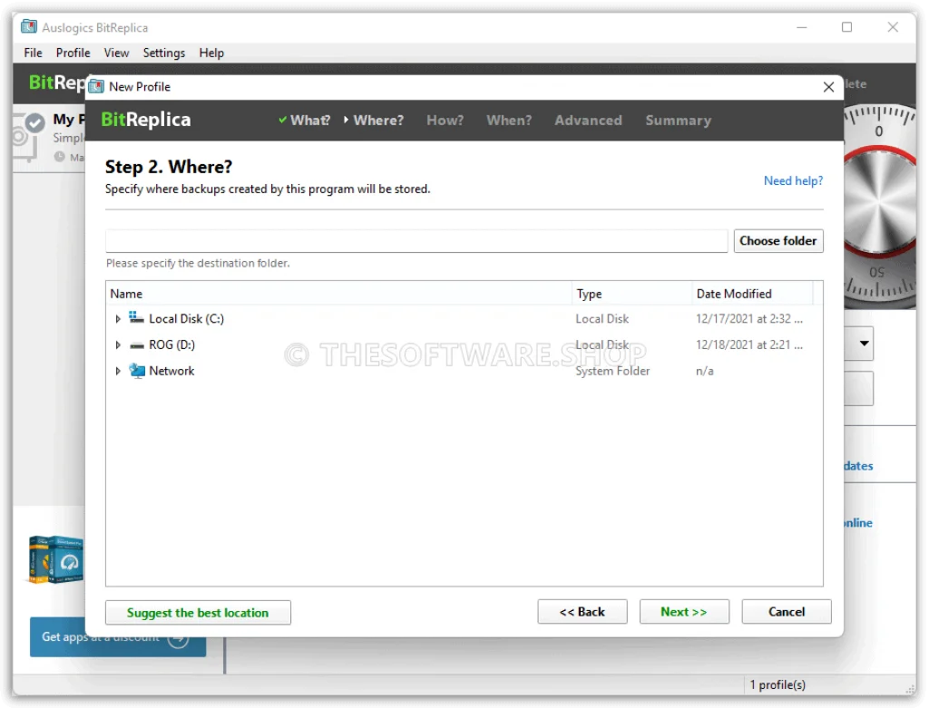The image size is (929, 708).
Task: Select the Local Disk (C:) row name
Action: pos(187,319)
